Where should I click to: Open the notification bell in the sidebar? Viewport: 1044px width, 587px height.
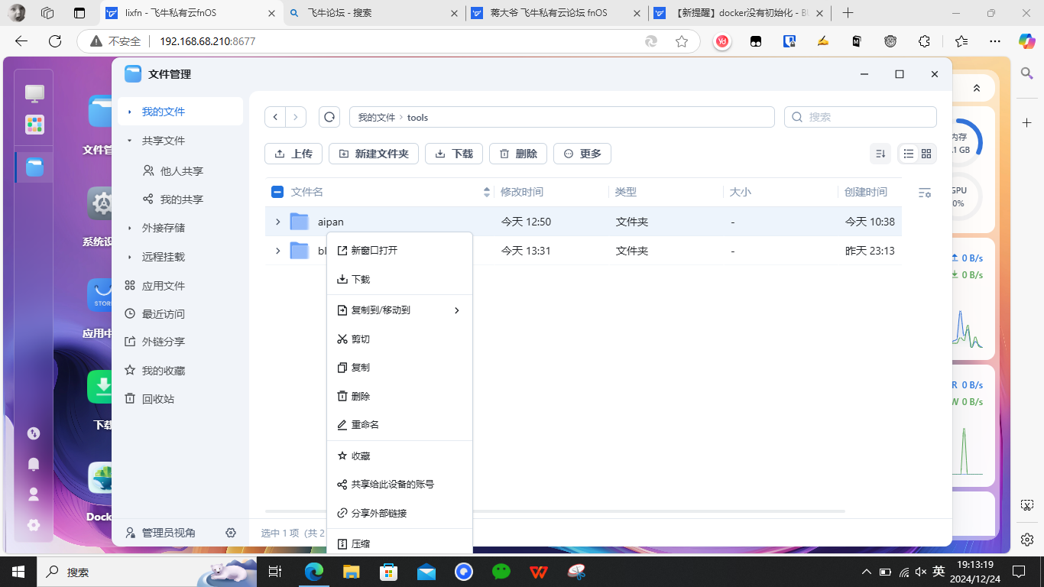pyautogui.click(x=34, y=464)
